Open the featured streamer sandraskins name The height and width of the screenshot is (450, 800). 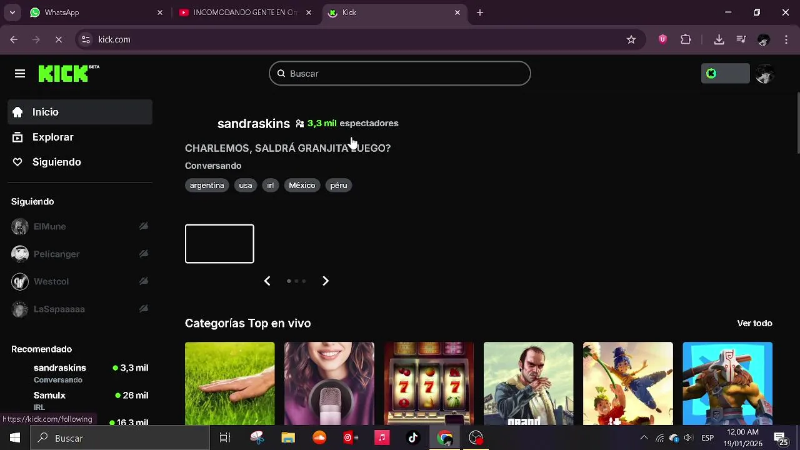[x=254, y=124]
